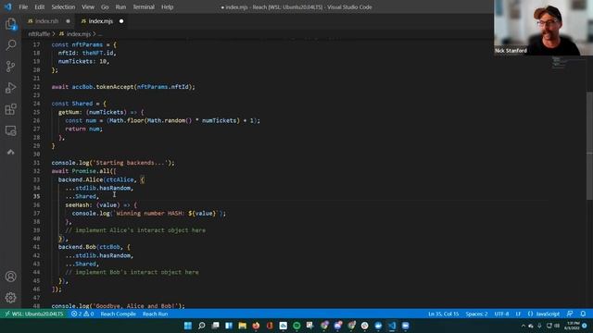Open Windows taskbar search
This screenshot has width=593, height=333.
point(202,326)
